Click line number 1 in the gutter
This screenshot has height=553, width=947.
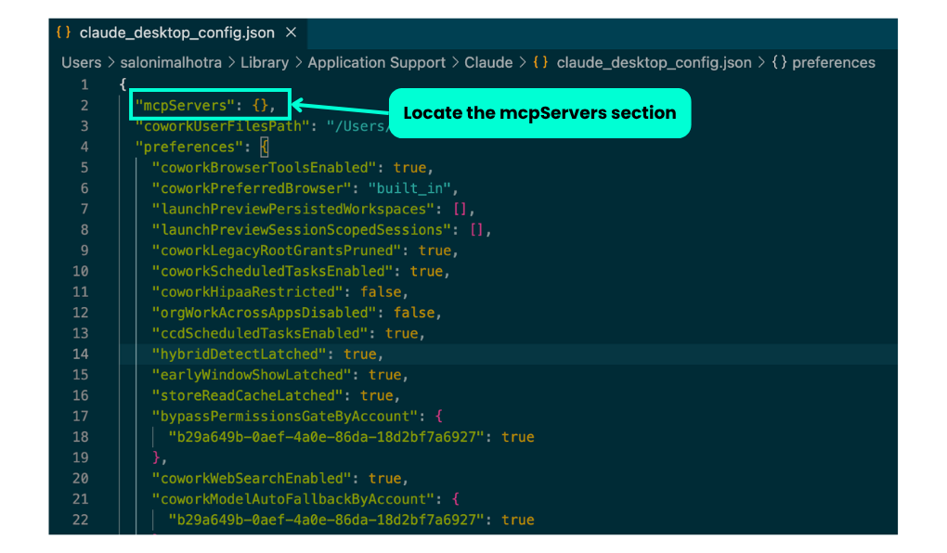[x=84, y=85]
